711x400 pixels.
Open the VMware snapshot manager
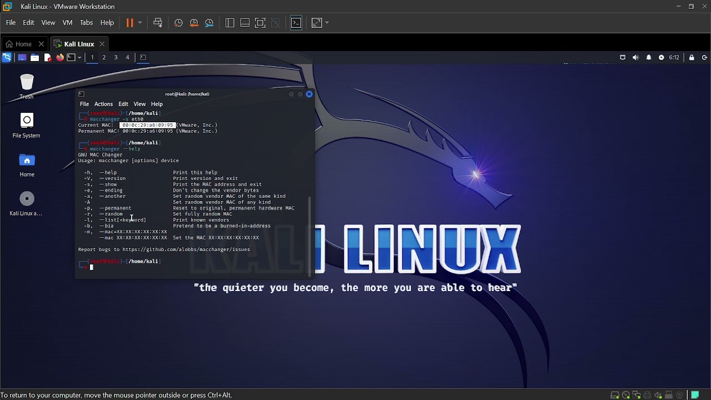click(209, 23)
